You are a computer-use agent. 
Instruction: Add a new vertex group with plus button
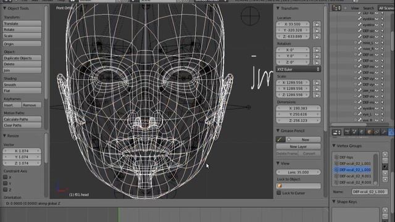[385, 154]
